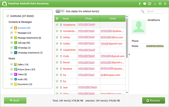Screen dimensions: 169x107
Task: Click the Message Attachments paperclip icon
Action: pyautogui.click(x=15, y=38)
